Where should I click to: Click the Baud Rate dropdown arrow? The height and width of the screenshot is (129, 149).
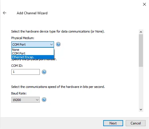click(37, 100)
